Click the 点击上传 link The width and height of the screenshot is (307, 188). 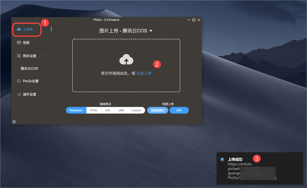click(x=144, y=73)
